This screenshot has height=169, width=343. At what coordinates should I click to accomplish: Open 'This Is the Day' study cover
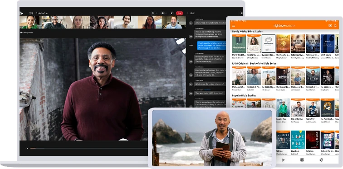click(298, 108)
